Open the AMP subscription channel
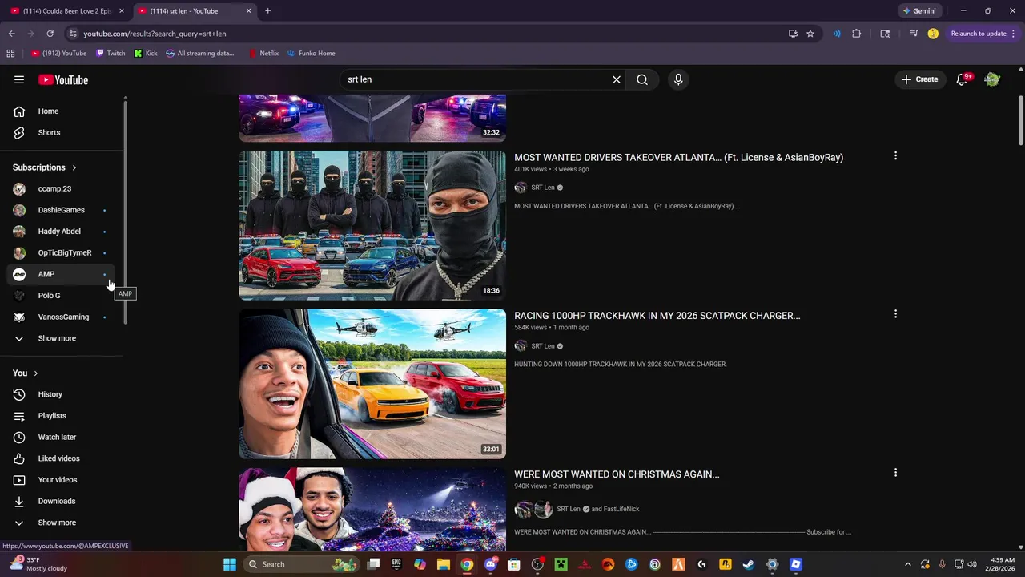Viewport: 1025px width, 577px height. coord(62,274)
